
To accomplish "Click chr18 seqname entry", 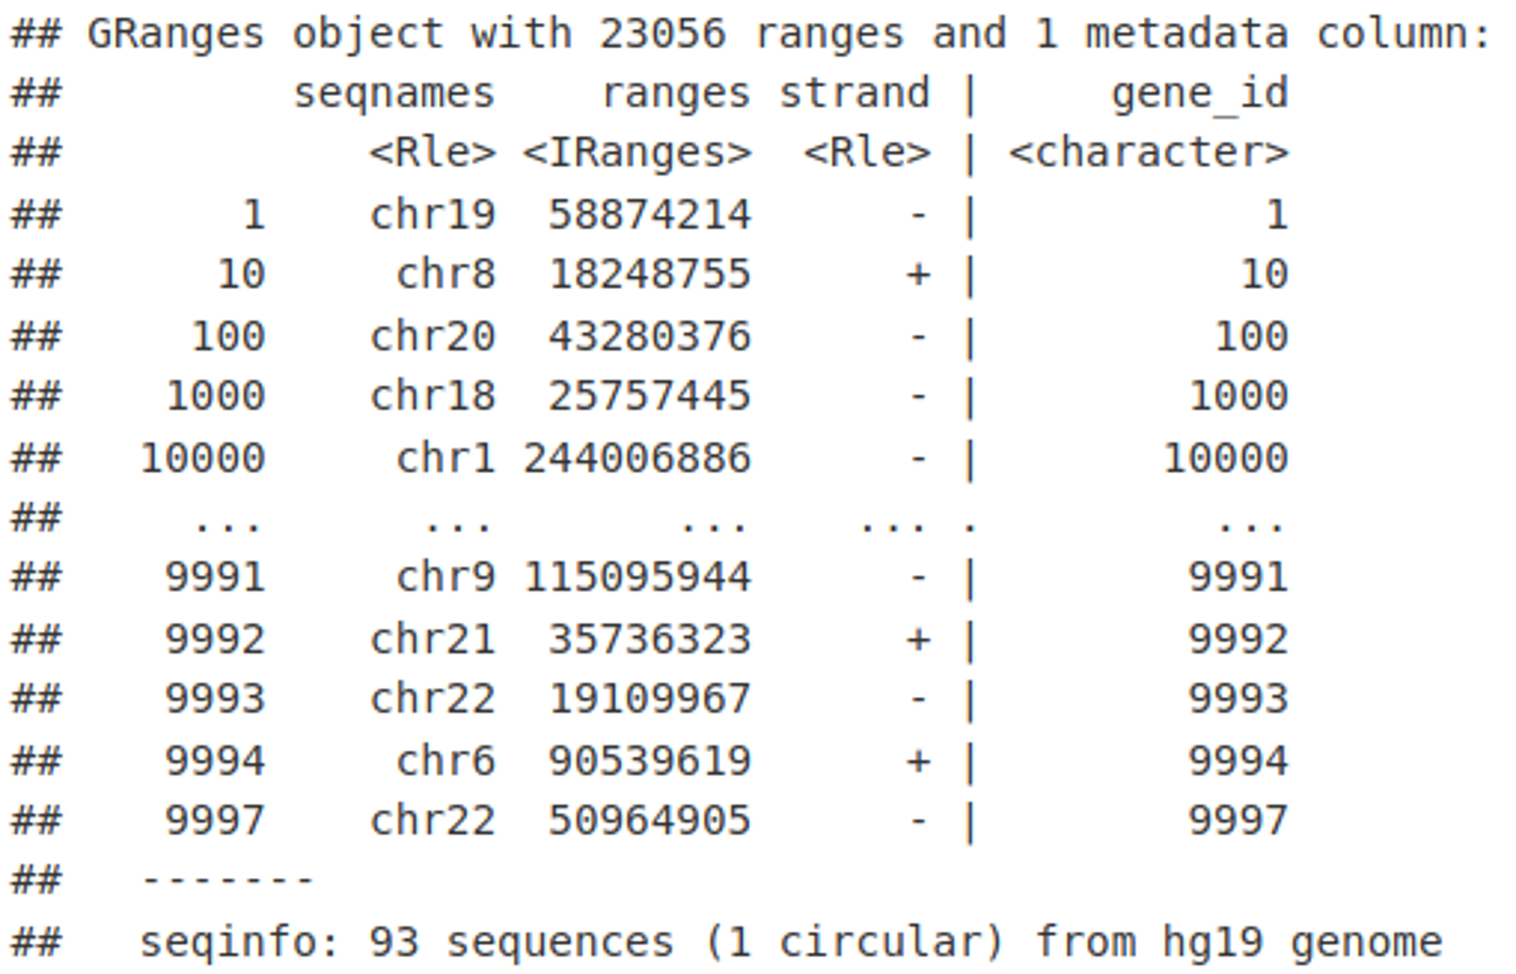I will point(433,396).
